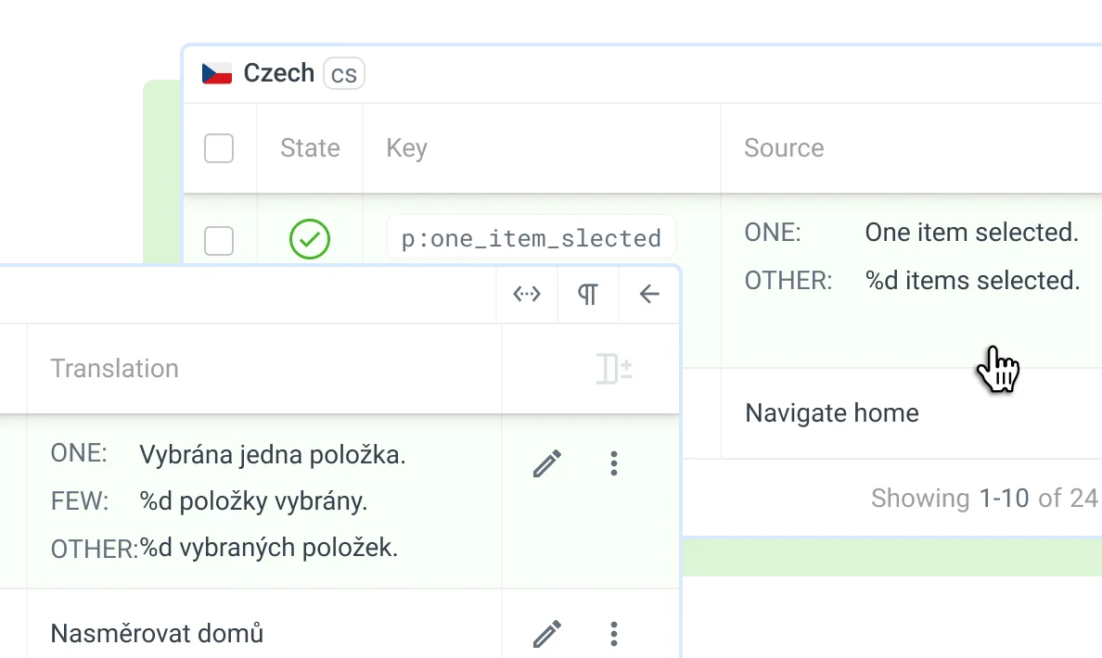Click the Source column header
The image size is (1102, 658).
coord(784,148)
